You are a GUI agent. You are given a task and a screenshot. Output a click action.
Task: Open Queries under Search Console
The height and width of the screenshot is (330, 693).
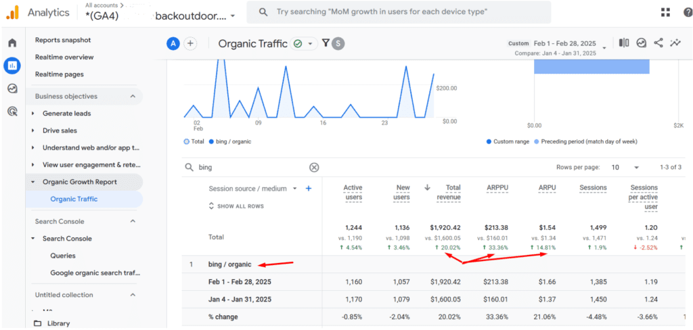point(63,256)
